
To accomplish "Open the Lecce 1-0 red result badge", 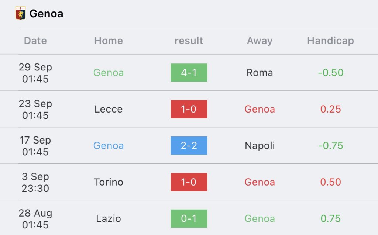I will (189, 109).
